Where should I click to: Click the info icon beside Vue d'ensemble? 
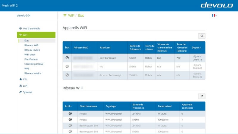point(21,28)
